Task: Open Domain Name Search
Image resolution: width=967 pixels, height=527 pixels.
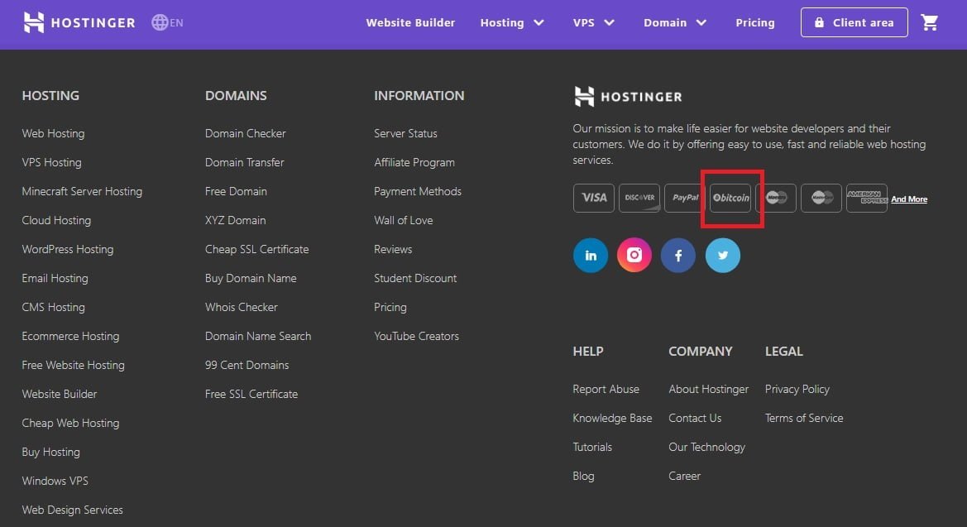Action: pyautogui.click(x=258, y=337)
